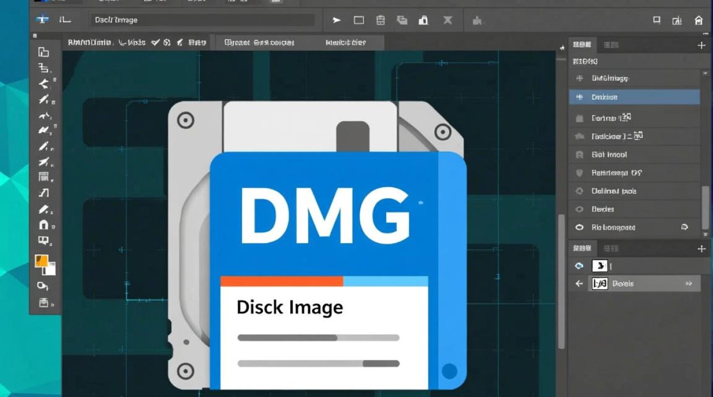Image resolution: width=713 pixels, height=397 pixels.
Task: Click the white background color swatch
Action: click(49, 269)
